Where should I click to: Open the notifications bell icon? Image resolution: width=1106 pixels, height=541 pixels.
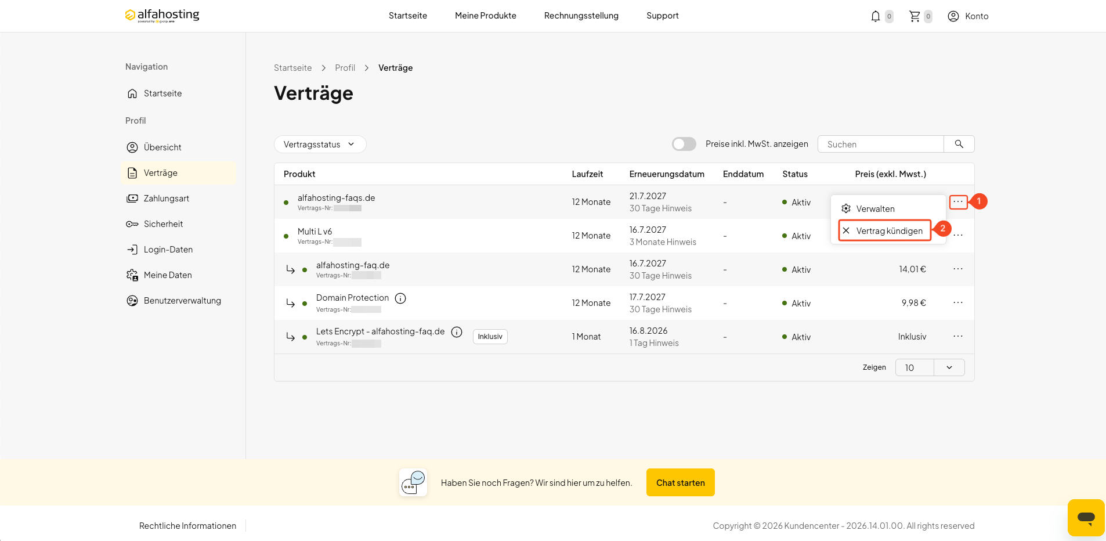pos(876,16)
